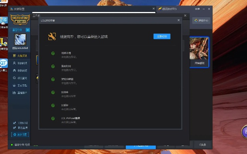Click the summoner avatar picture
Image resolution: width=247 pixels, height=154 pixels.
pos(20,39)
